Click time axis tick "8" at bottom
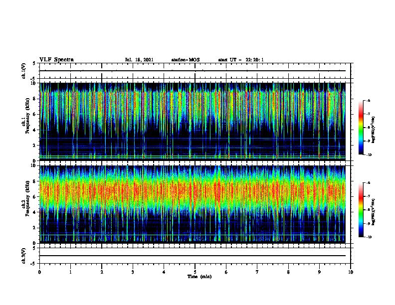This screenshot has height=305, width=395. (x=288, y=272)
